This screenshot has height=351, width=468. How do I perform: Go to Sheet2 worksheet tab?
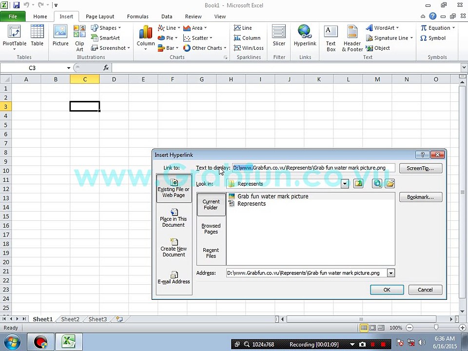tap(70, 319)
